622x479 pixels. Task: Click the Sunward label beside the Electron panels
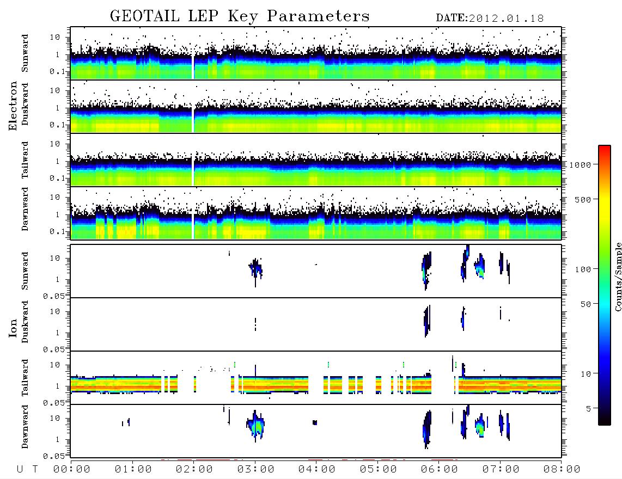tap(25, 53)
